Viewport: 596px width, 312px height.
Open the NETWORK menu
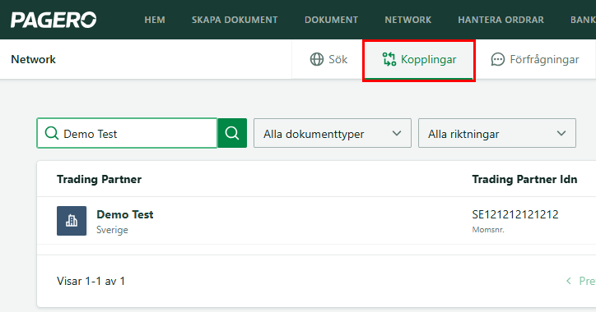[x=407, y=20]
